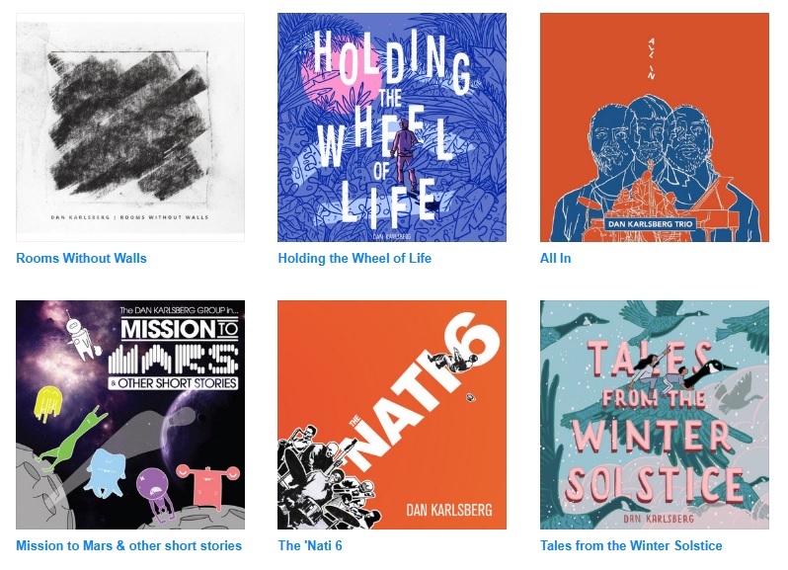
Task: Click the walking figure on Wheel of Life cover
Action: pyautogui.click(x=406, y=154)
